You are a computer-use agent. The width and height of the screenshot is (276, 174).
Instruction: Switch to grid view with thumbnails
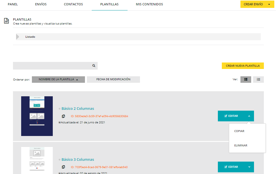pos(246,79)
